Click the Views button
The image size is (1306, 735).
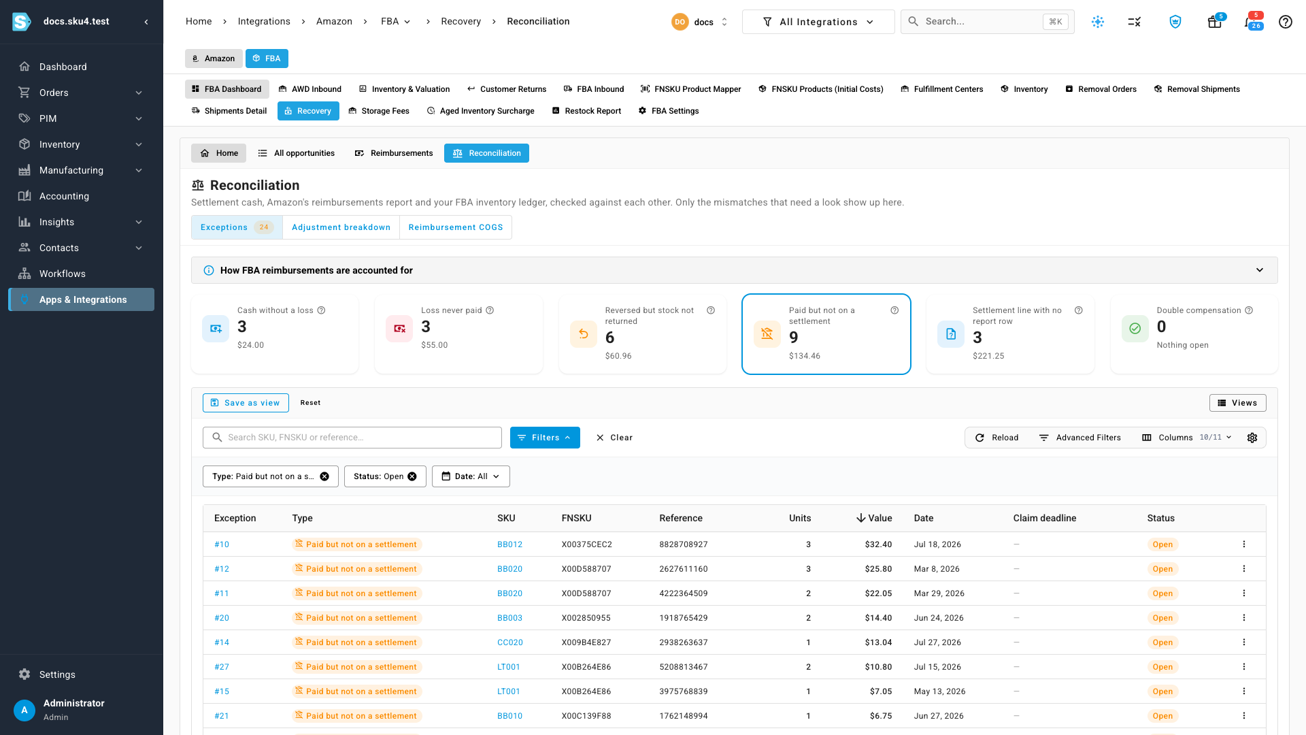[x=1237, y=403]
